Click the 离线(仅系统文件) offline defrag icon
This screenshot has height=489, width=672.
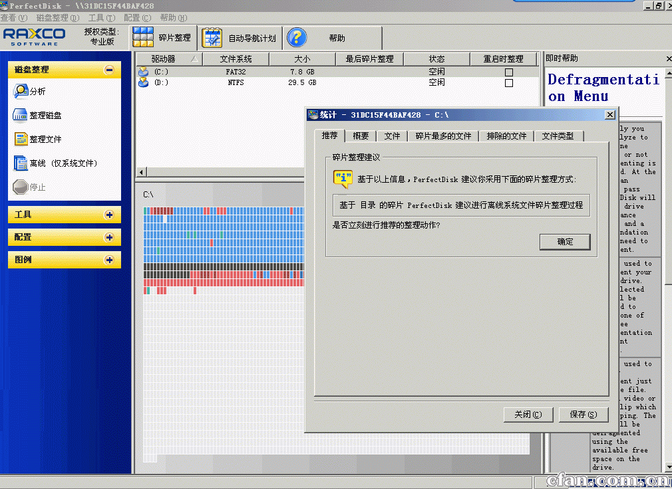click(20, 163)
